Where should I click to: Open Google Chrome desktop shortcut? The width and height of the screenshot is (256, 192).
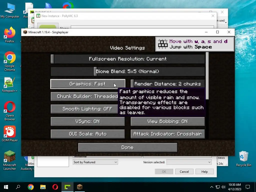[10, 61]
